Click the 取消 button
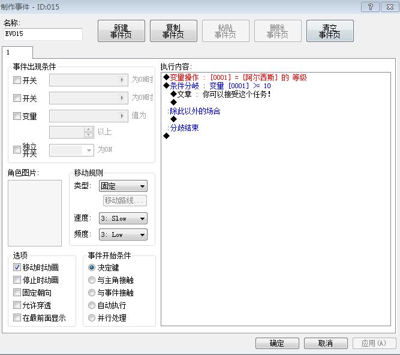400x355 pixels. (326, 343)
